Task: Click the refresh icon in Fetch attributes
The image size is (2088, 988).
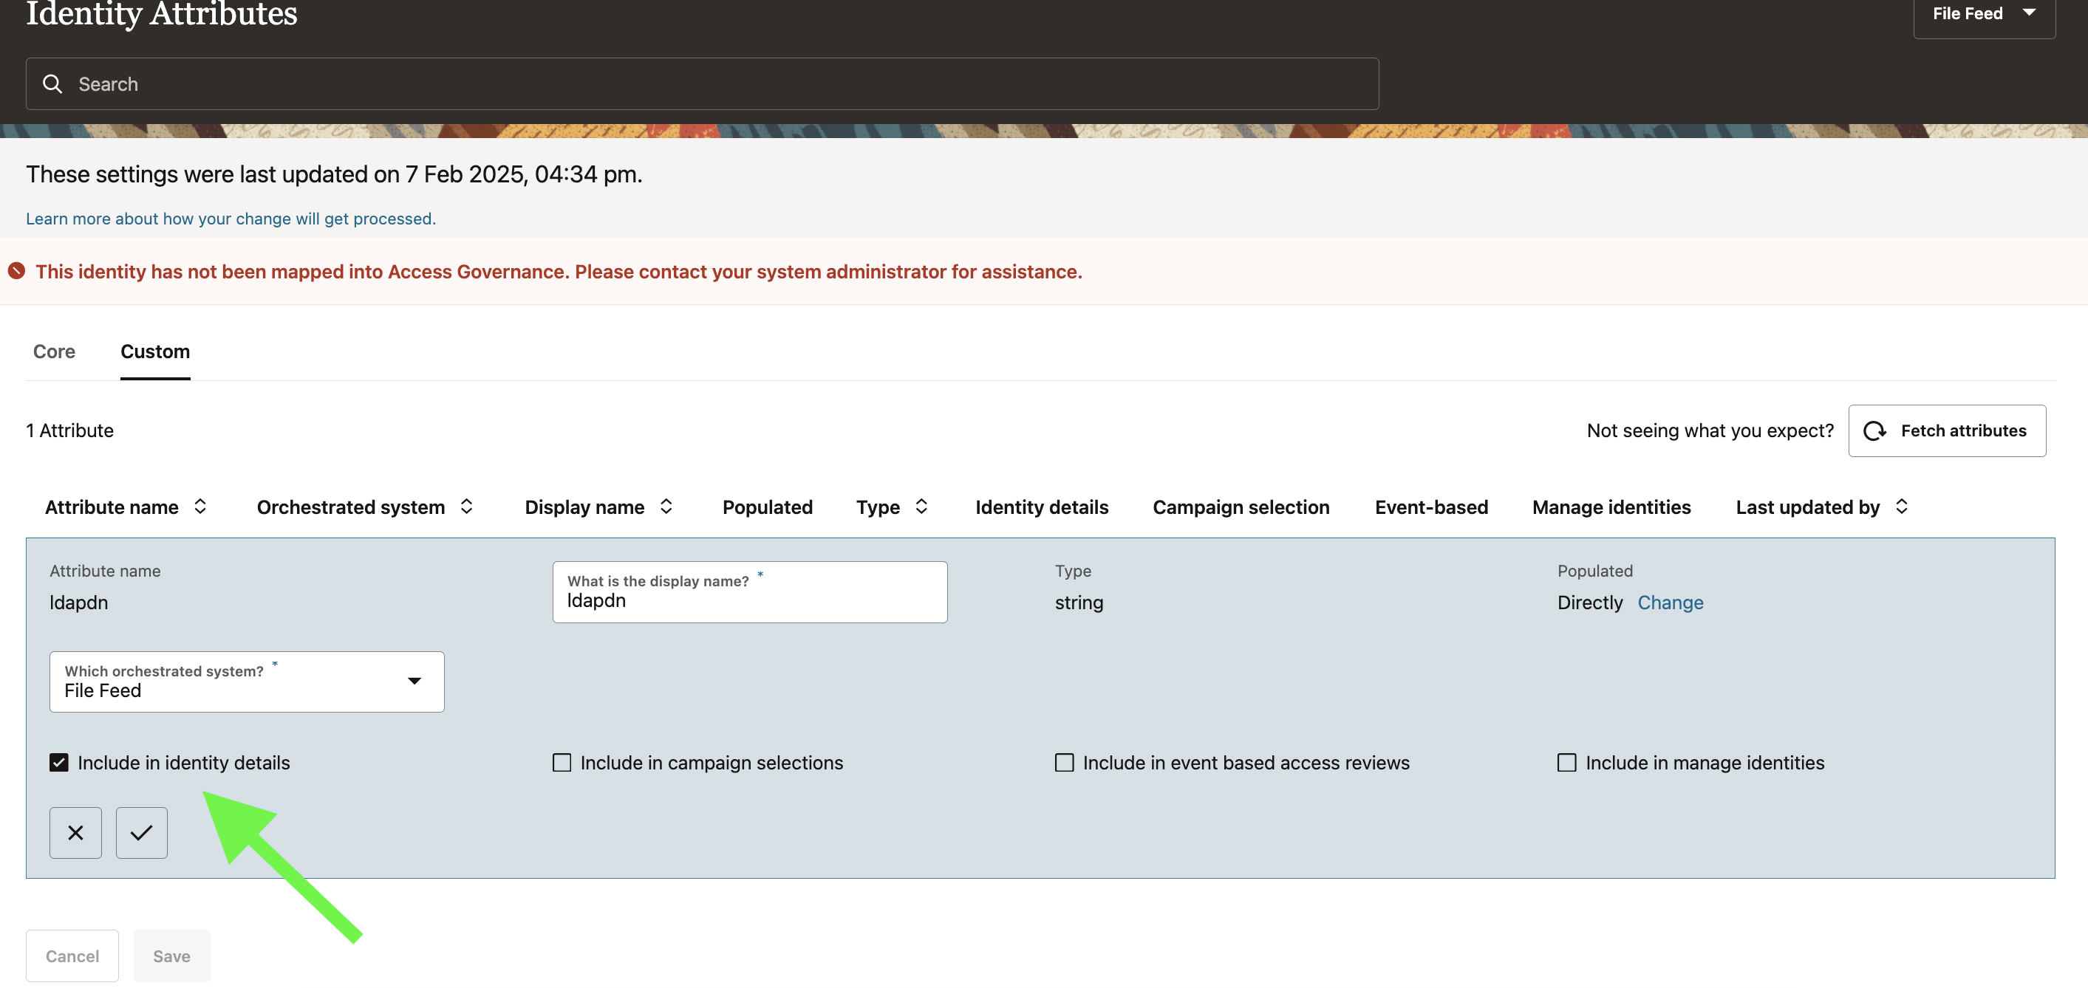Action: (1874, 430)
